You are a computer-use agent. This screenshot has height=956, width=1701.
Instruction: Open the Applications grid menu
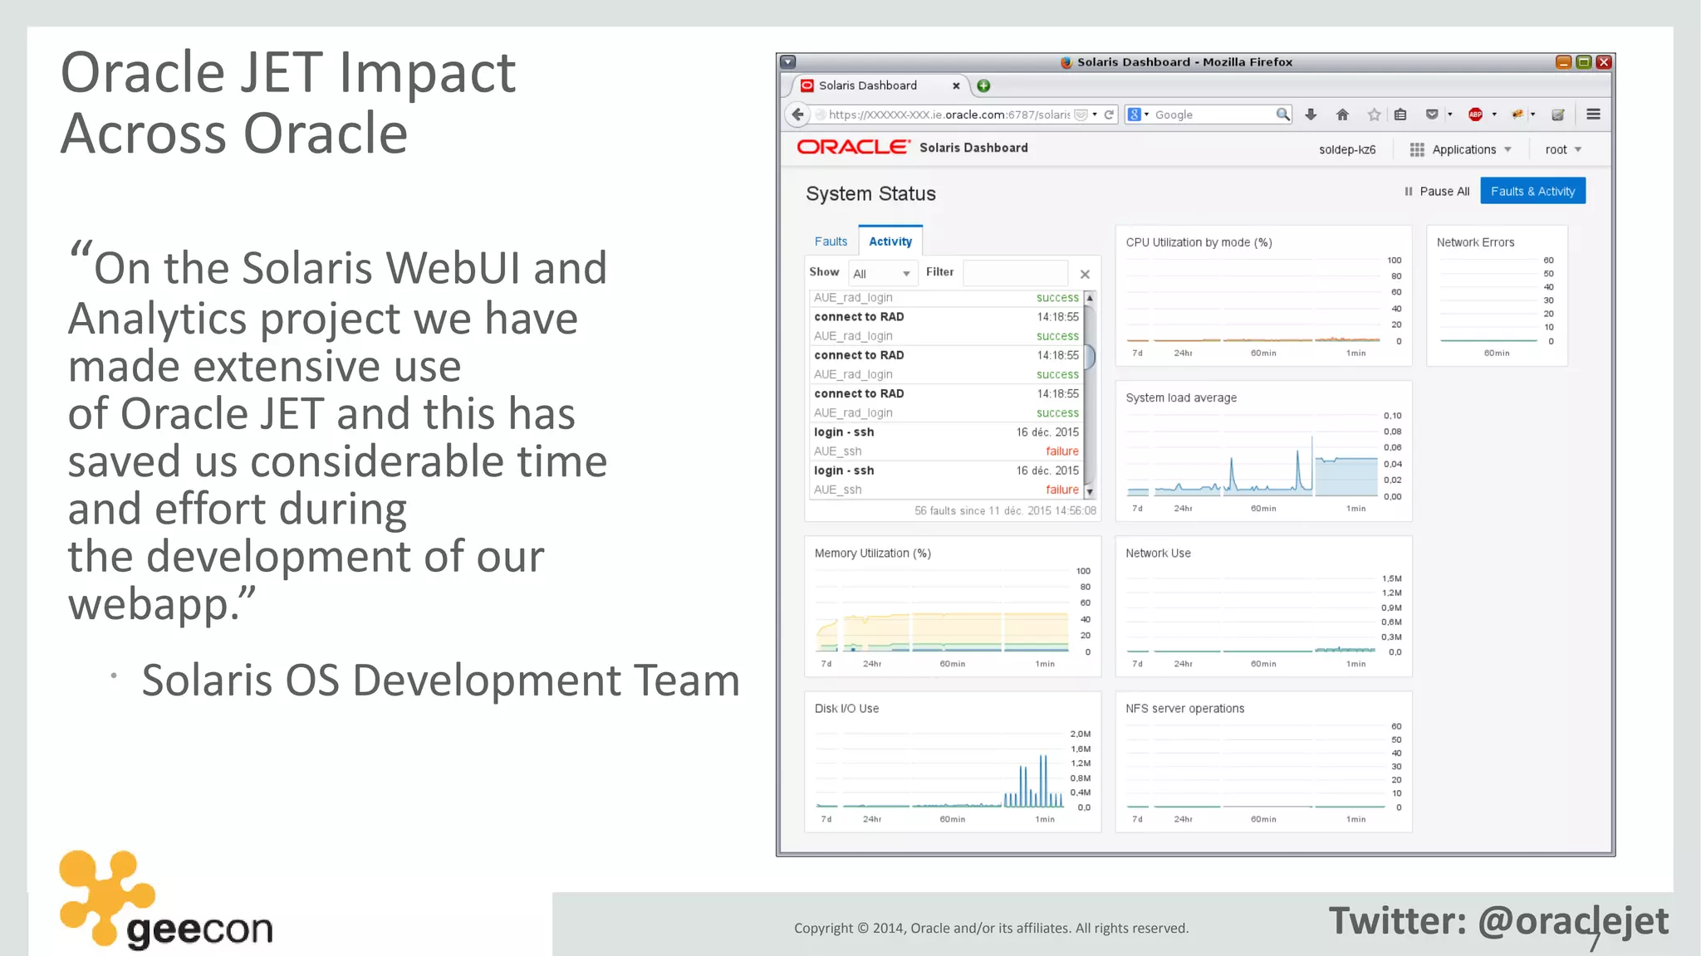(x=1461, y=149)
